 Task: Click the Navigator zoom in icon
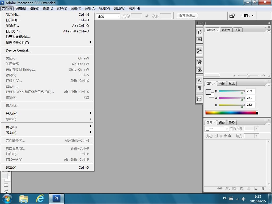[x=263, y=75]
